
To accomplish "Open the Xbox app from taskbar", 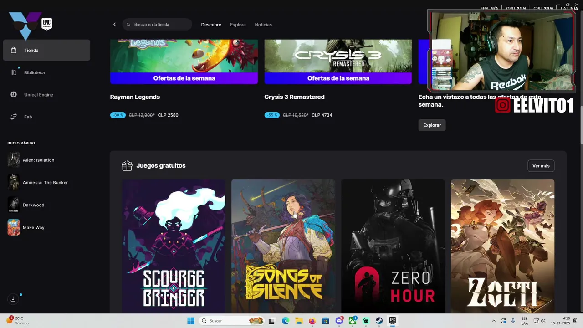I will pos(353,321).
